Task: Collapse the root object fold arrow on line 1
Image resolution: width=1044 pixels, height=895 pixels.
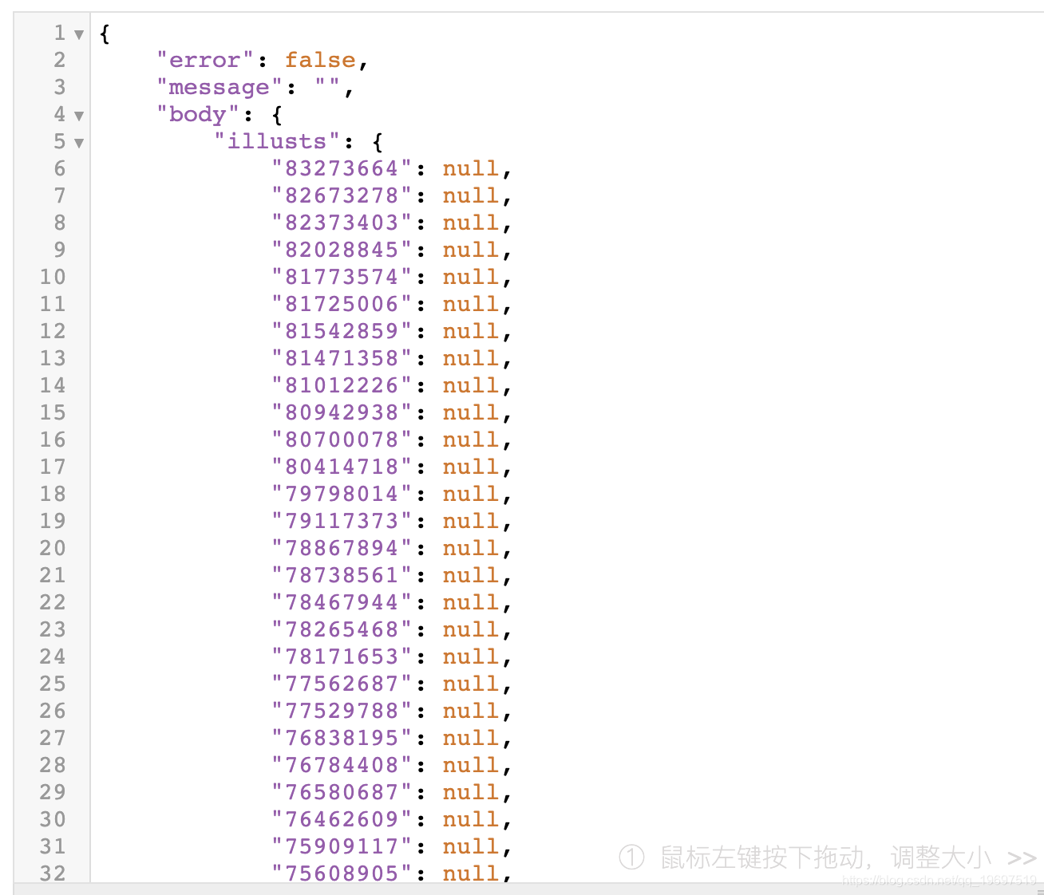Action: 78,34
